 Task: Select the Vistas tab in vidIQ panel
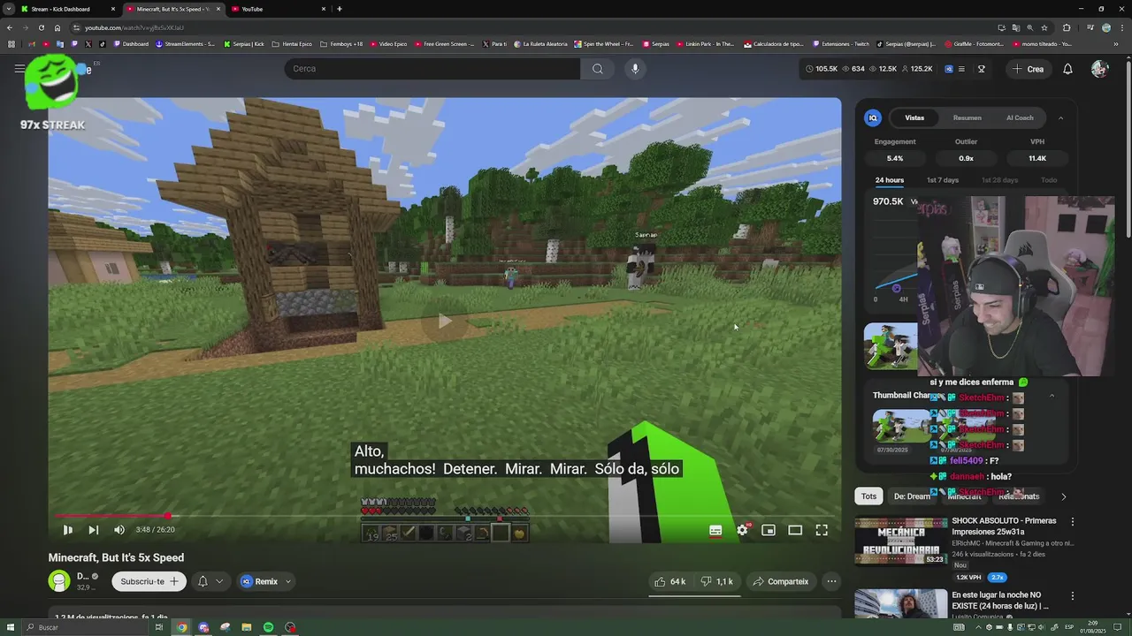click(x=914, y=117)
